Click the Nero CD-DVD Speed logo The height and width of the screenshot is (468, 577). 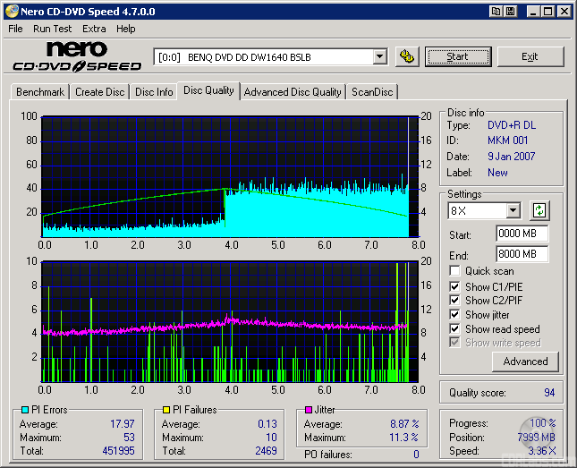(79, 56)
